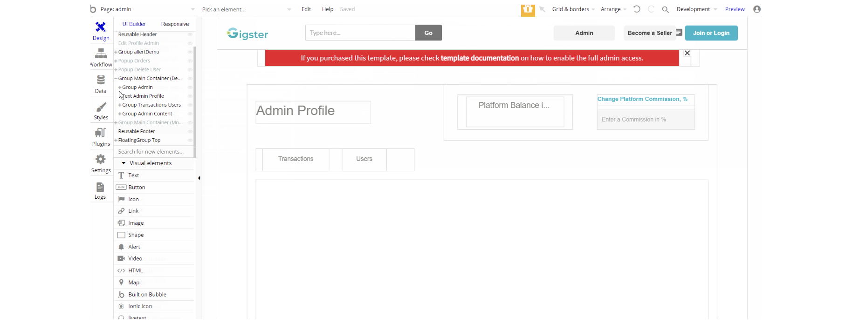Click the magnifier search icon in top bar
This screenshot has height=323, width=853.
point(666,9)
